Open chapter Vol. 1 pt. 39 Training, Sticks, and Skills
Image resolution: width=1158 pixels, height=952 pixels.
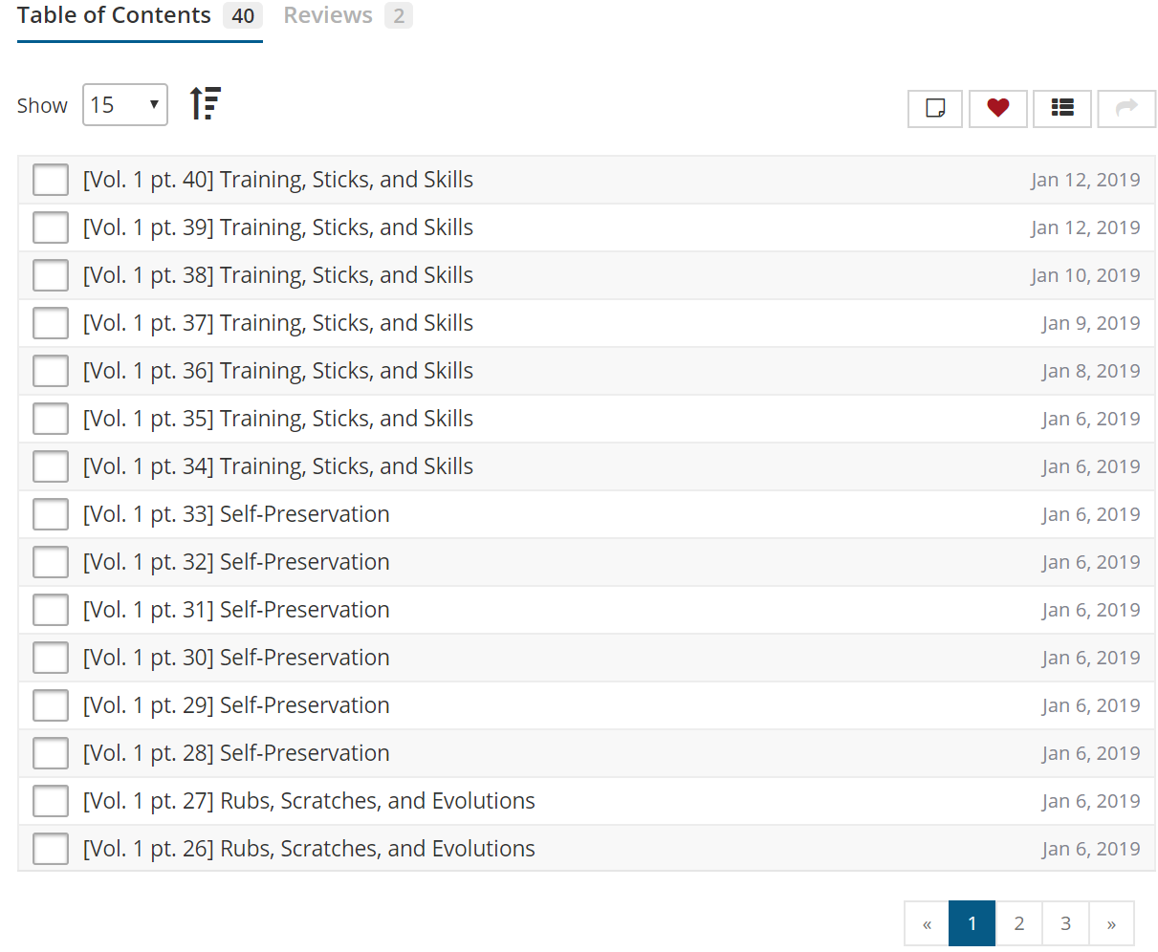(x=278, y=227)
